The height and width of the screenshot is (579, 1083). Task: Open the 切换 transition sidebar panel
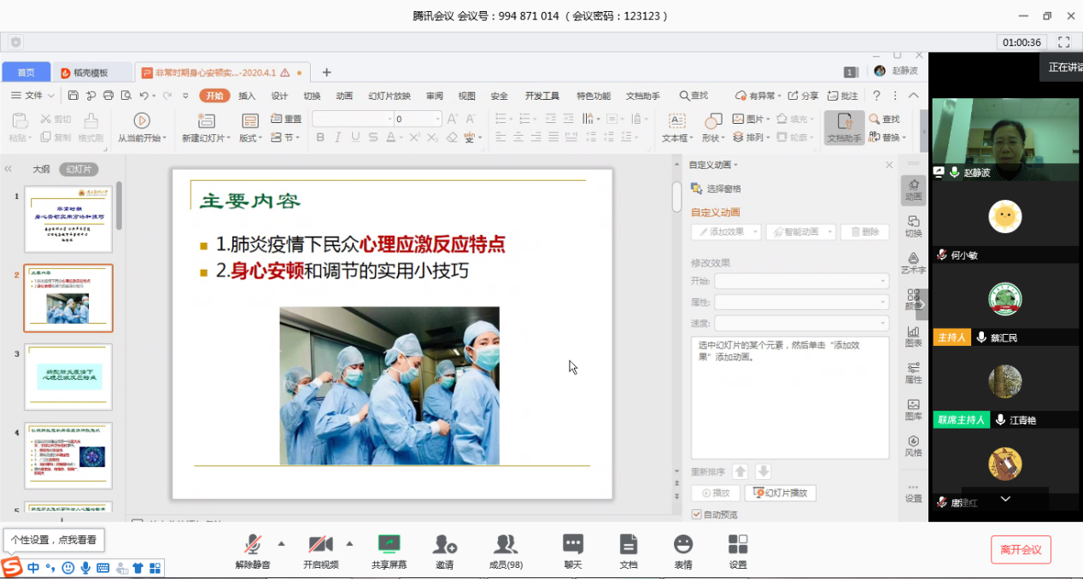[x=913, y=226]
